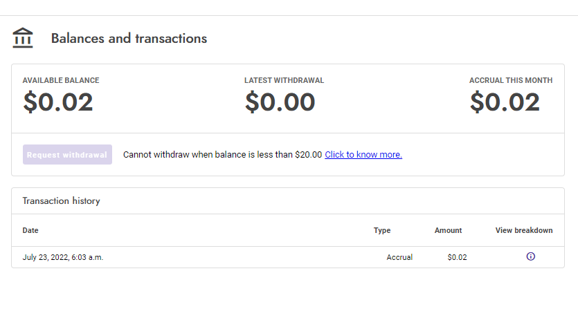Click the available balance $0.02 figure
Screen dimensions: 578x318
point(58,102)
